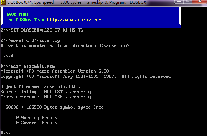Image resolution: width=207 pixels, height=136 pixels.
Task: Click the DOSBox 0.74 title bar text
Action: pos(77,2)
